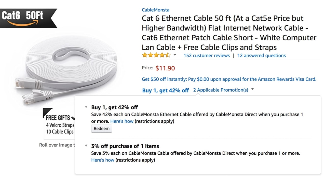
Task: Click the Redeem button for the 42% promotion
Action: click(101, 129)
